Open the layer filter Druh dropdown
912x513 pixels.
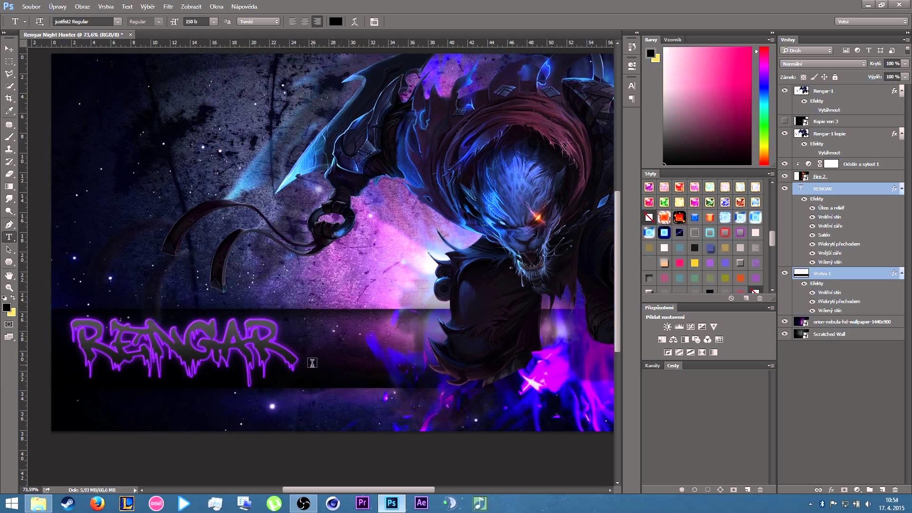807,50
